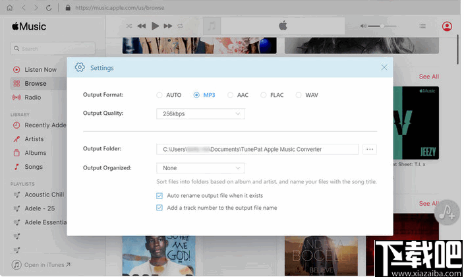Open Artists in the library
Image resolution: width=464 pixels, height=277 pixels.
[34, 139]
